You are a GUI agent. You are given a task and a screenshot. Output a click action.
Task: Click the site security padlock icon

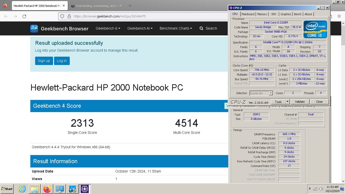69,16
